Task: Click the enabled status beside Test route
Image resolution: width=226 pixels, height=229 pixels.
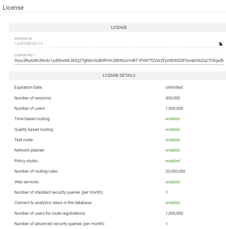Action: (172, 140)
